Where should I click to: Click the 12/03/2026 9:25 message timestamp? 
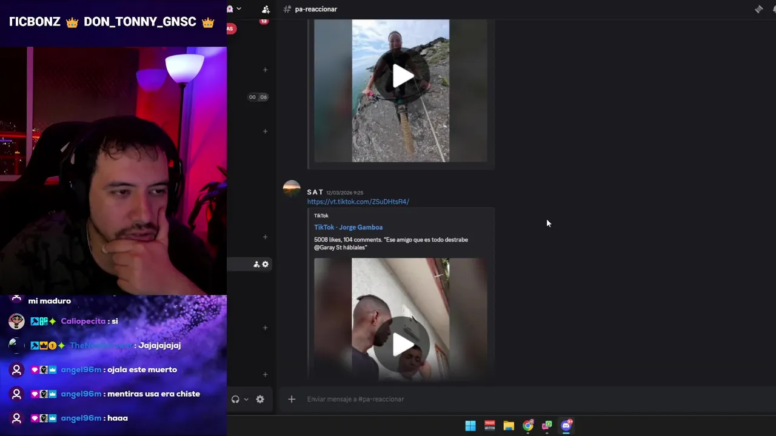click(344, 193)
